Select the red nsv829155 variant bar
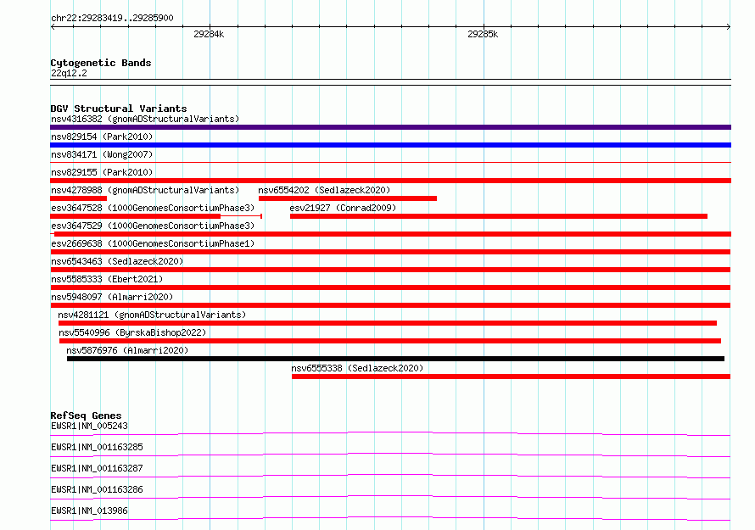The image size is (755, 530). 390,181
